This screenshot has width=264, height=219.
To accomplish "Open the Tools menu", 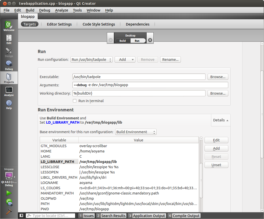I will 77,10.
